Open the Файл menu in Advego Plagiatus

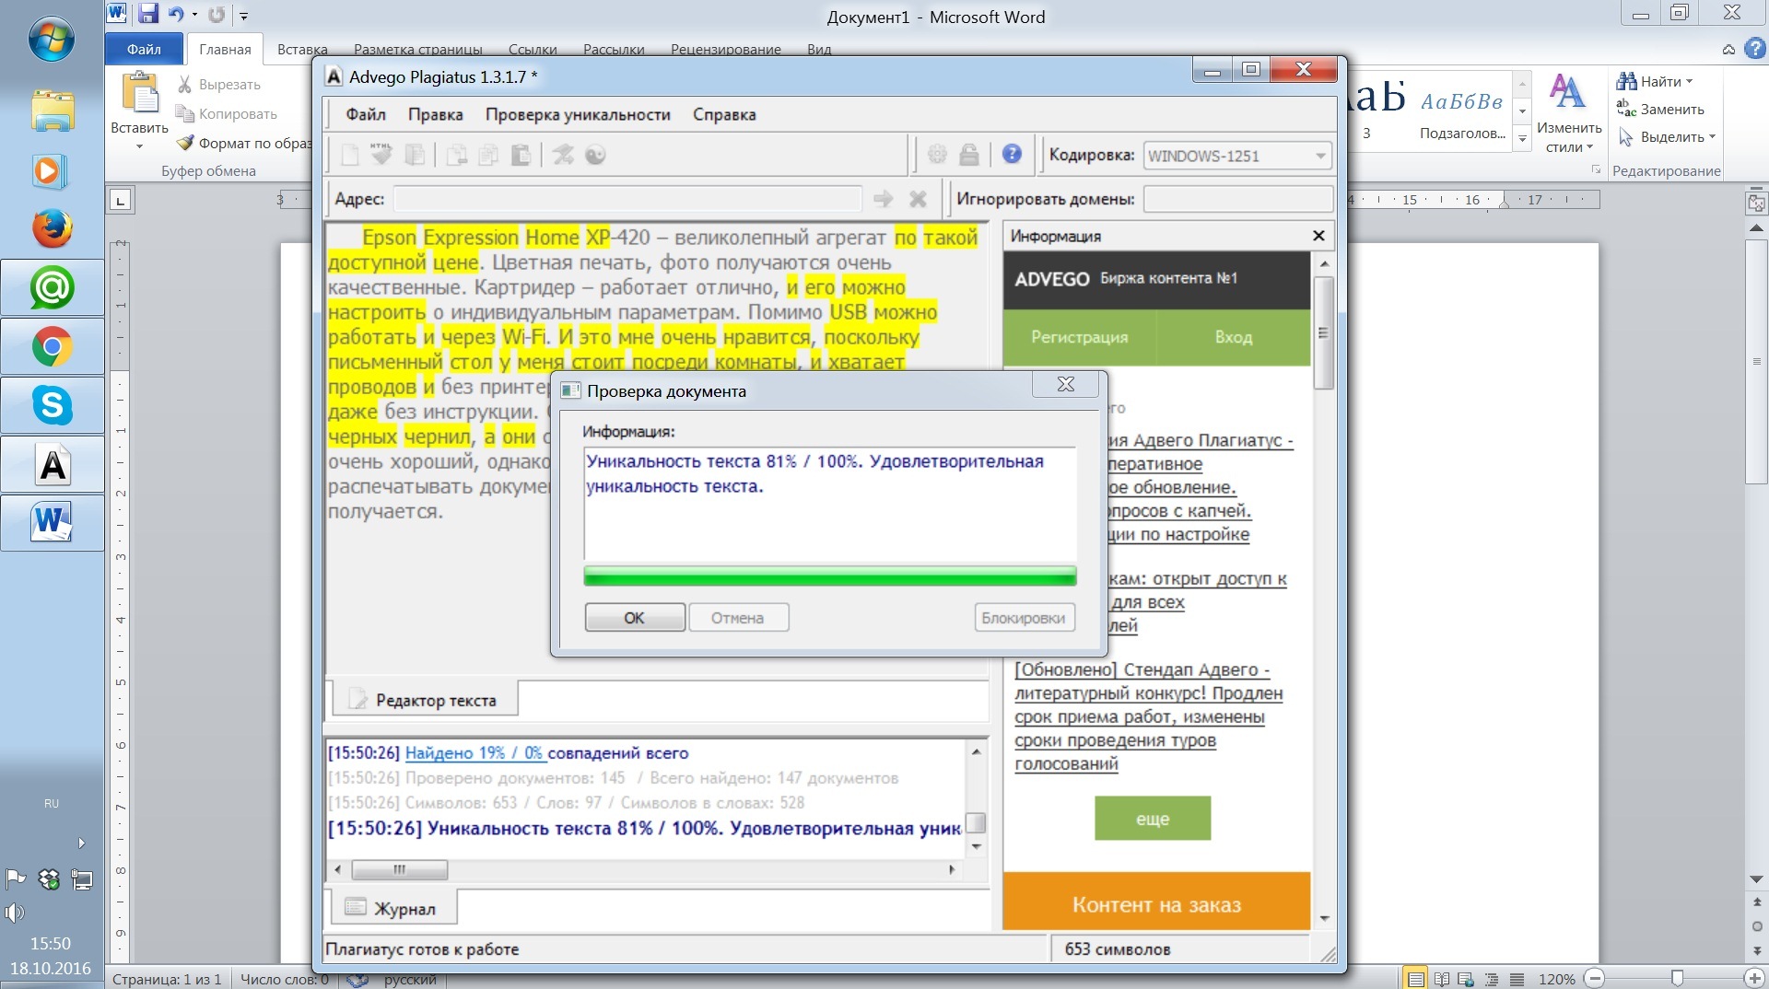366,114
